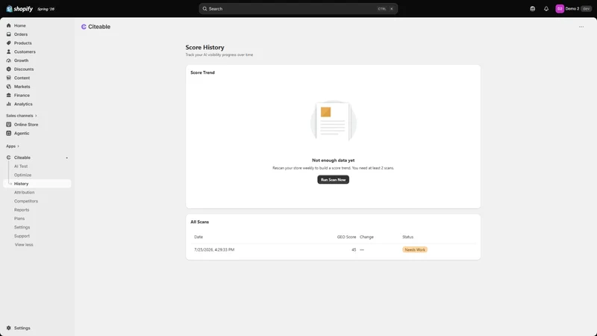Pin the Citeable app in sidebar

(x=67, y=158)
